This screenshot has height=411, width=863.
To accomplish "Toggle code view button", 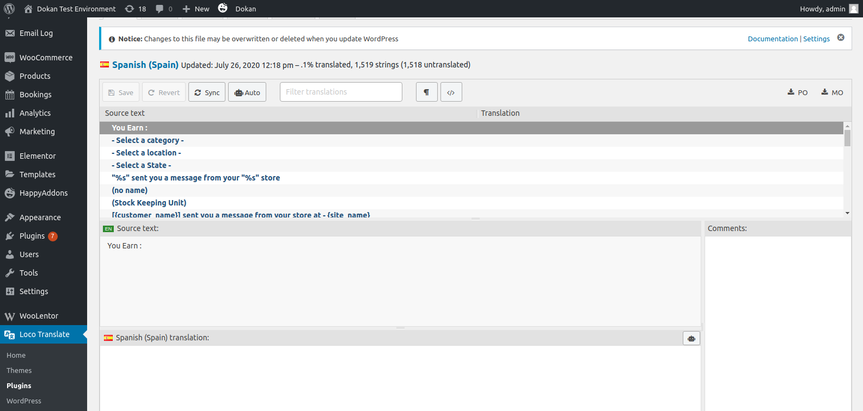I will 451,92.
